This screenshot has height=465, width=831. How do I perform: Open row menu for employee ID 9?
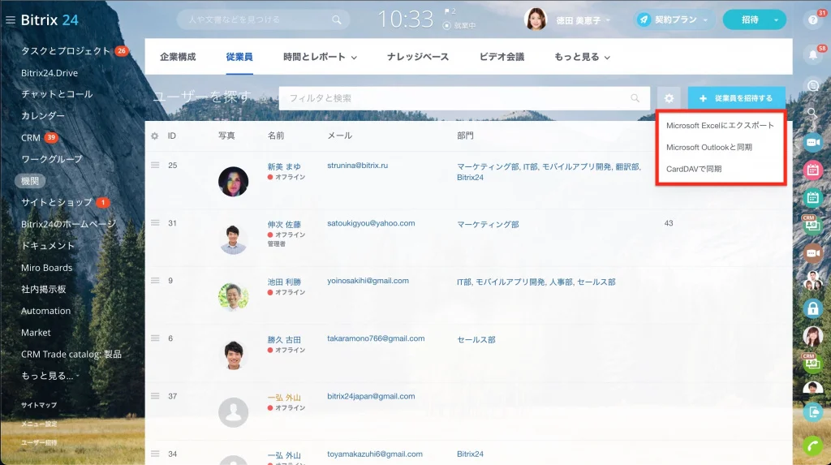pos(155,281)
